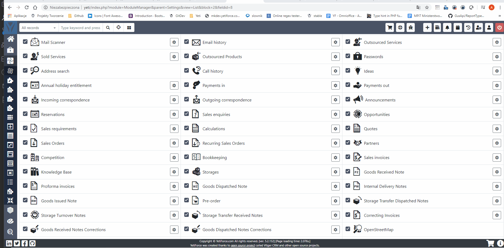This screenshot has width=504, height=248.
Task: Click the LinkedIn icon in the footer
Action: click(x=9, y=243)
